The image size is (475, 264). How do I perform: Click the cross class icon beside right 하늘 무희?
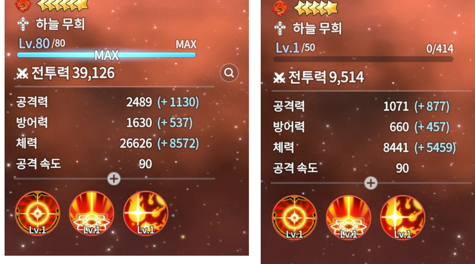tap(280, 28)
